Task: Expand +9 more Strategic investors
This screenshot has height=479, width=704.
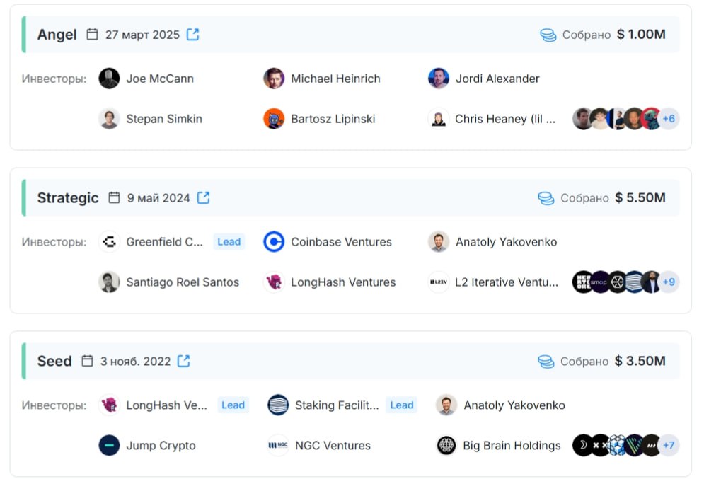Action: click(669, 282)
